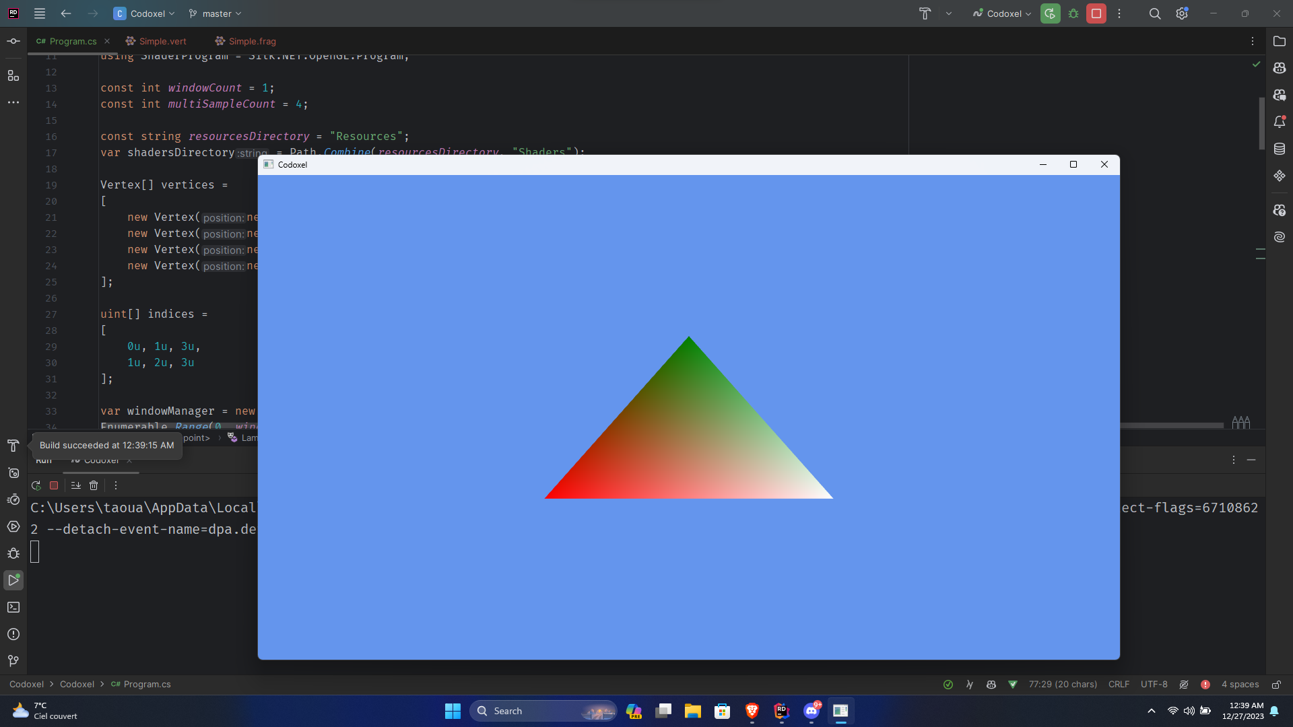This screenshot has width=1293, height=727.
Task: Open the Notifications bell in right sidebar
Action: point(1280,122)
